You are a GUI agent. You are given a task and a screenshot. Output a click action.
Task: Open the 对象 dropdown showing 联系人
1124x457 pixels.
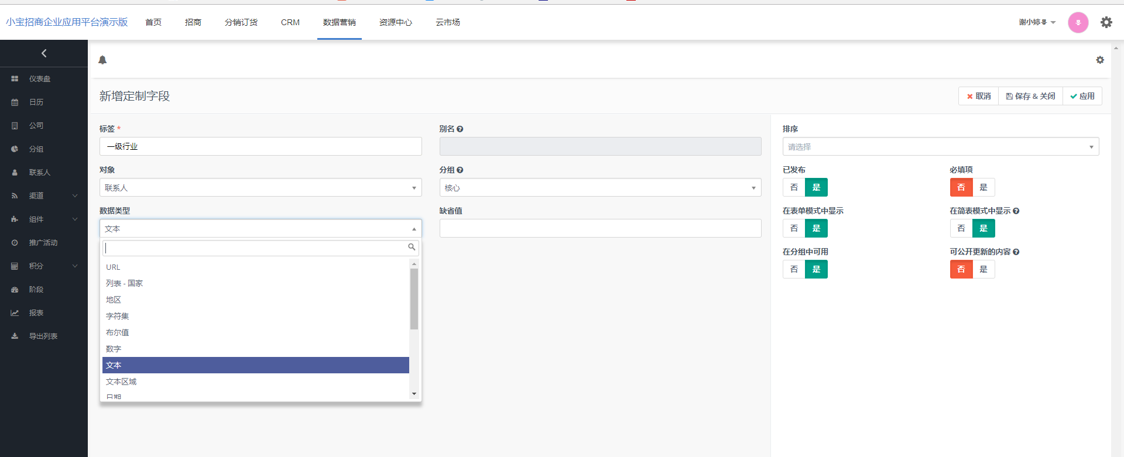[x=261, y=187]
